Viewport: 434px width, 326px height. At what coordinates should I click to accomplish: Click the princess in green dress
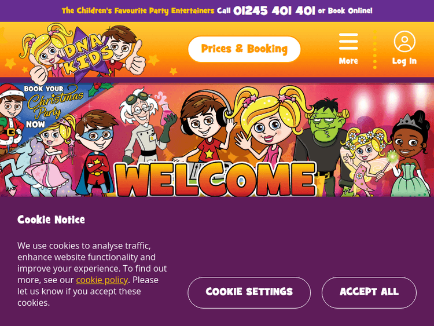411,155
